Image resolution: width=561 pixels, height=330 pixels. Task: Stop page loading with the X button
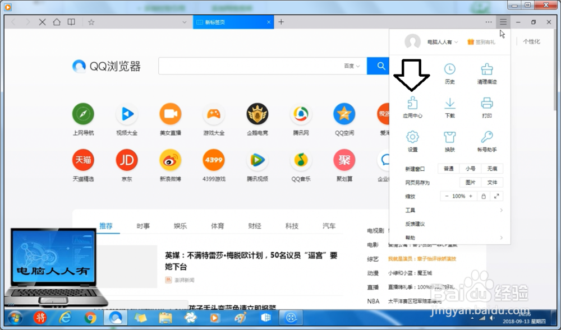click(42, 22)
